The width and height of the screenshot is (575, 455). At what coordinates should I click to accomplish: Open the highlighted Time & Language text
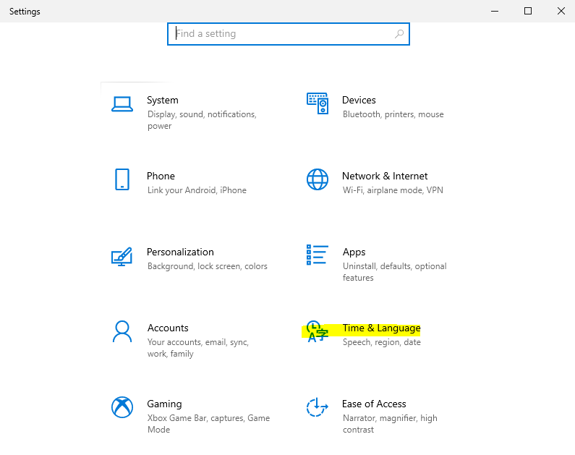[x=381, y=328]
